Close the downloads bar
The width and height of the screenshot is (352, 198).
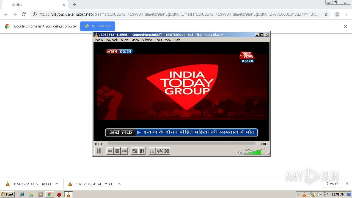[347, 183]
